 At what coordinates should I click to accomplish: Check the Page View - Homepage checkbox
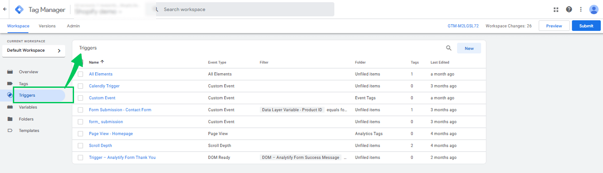pyautogui.click(x=80, y=134)
